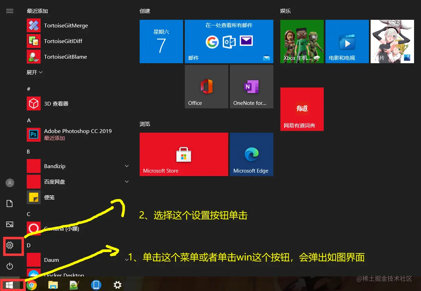Open Pictures from Start sidebar
The width and height of the screenshot is (421, 291).
pos(10,224)
